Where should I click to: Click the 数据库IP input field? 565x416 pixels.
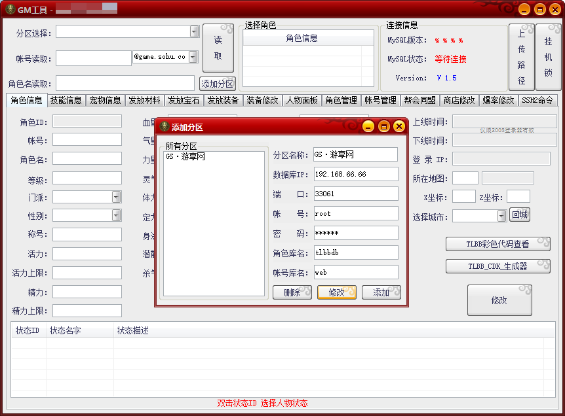click(x=355, y=174)
